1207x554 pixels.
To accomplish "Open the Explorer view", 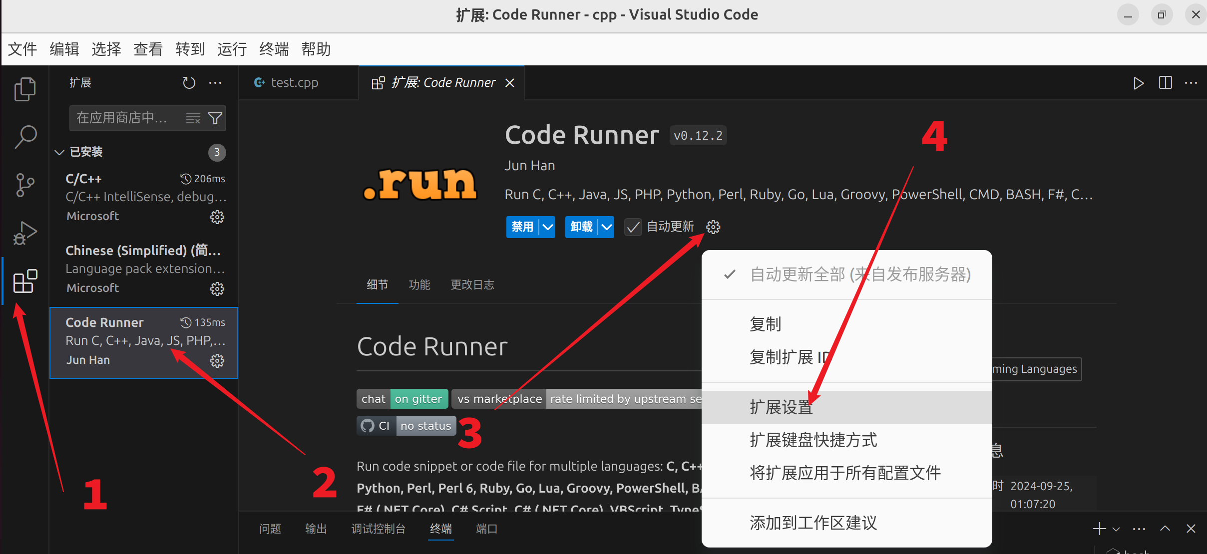I will tap(24, 88).
